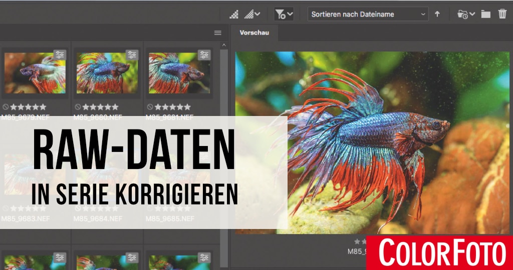
Task: Set five star rating on M85_9679
Action: (43, 107)
